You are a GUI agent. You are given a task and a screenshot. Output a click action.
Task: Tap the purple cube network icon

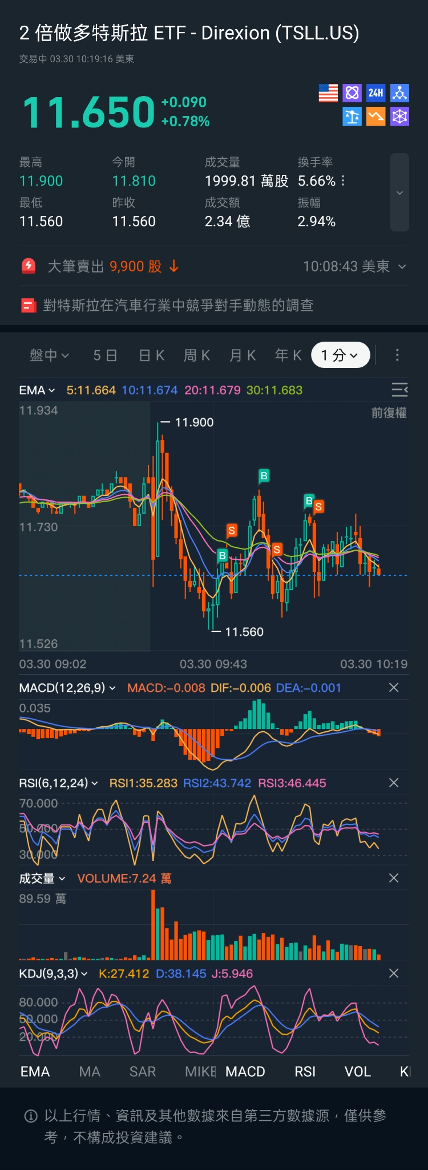pos(399,117)
